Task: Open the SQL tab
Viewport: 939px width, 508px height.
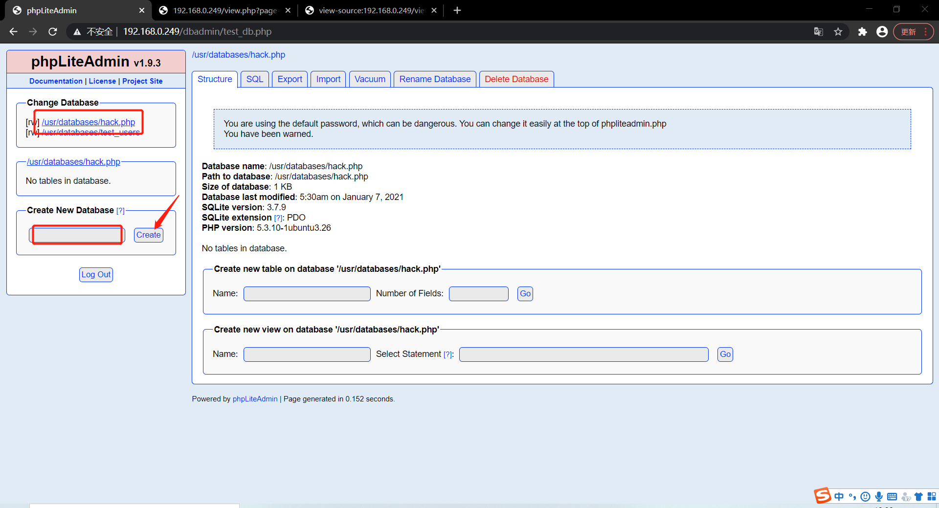Action: (x=254, y=79)
